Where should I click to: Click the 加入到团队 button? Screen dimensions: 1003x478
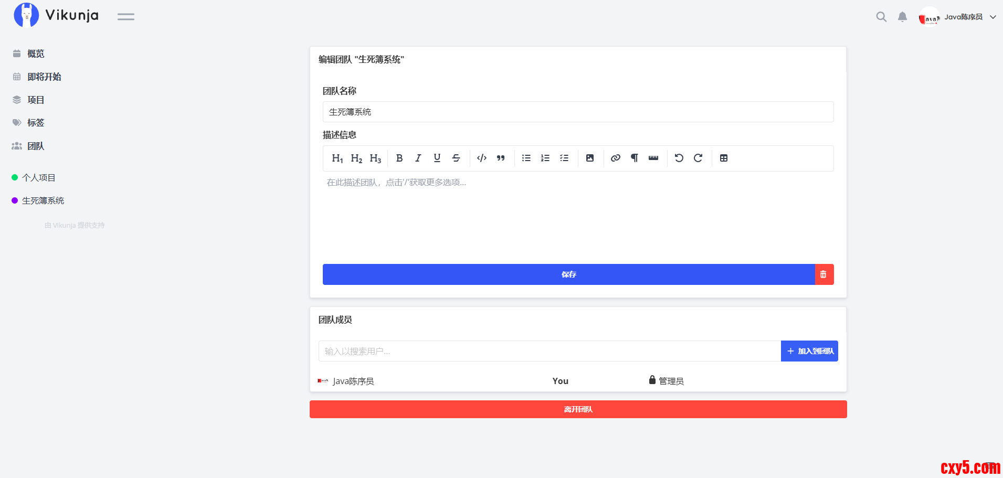tap(809, 351)
